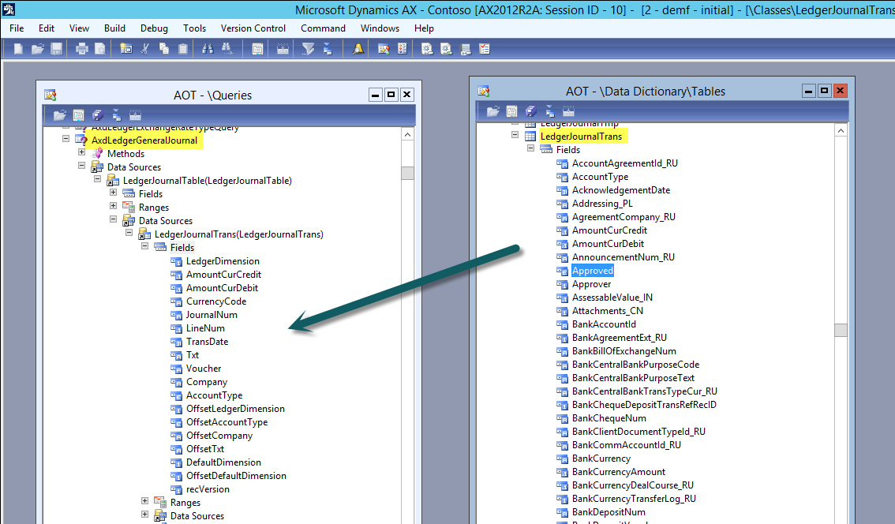Click the properties icon in Tables window toolbar
The image size is (895, 524).
click(x=511, y=111)
